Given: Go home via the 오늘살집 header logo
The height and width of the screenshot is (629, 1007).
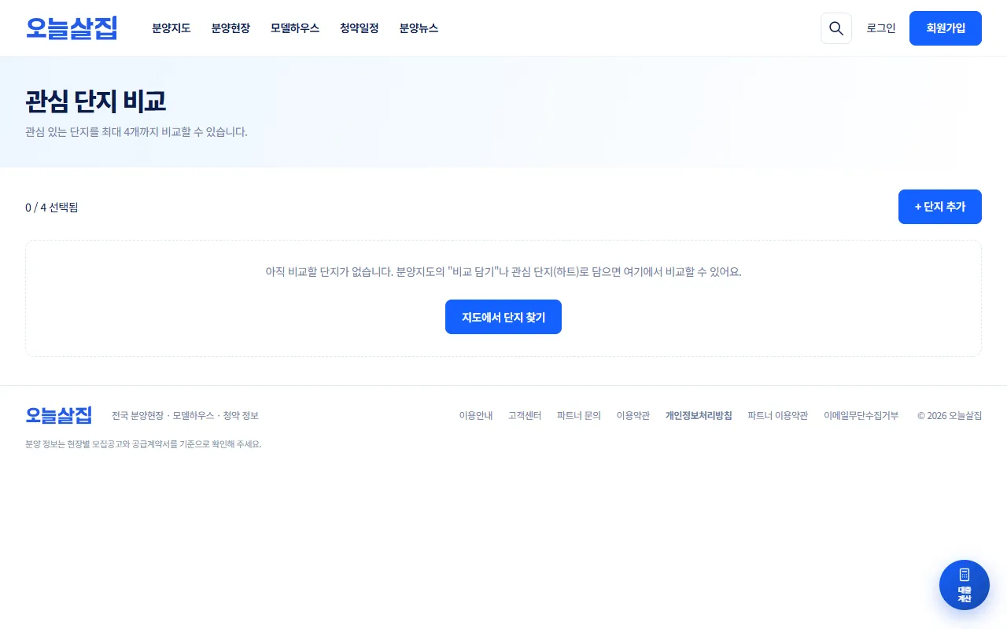Looking at the screenshot, I should pos(72,28).
